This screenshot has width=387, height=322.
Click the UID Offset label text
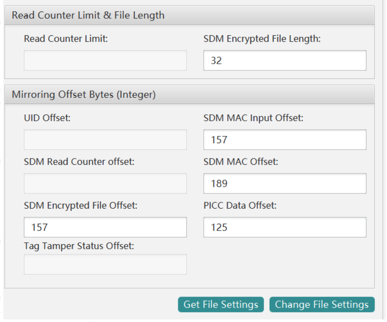pyautogui.click(x=47, y=118)
